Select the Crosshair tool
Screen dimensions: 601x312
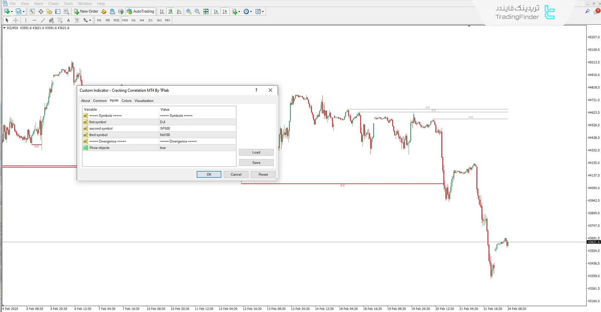[x=16, y=20]
